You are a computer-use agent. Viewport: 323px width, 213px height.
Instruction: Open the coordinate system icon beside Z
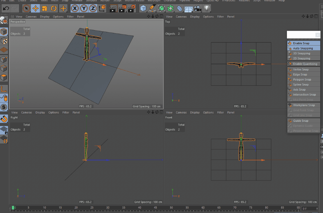coord(102,9)
